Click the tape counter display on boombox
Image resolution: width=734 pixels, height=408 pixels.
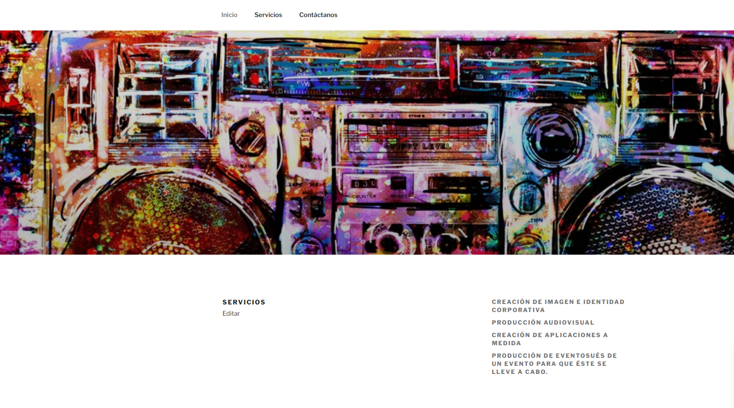click(364, 183)
